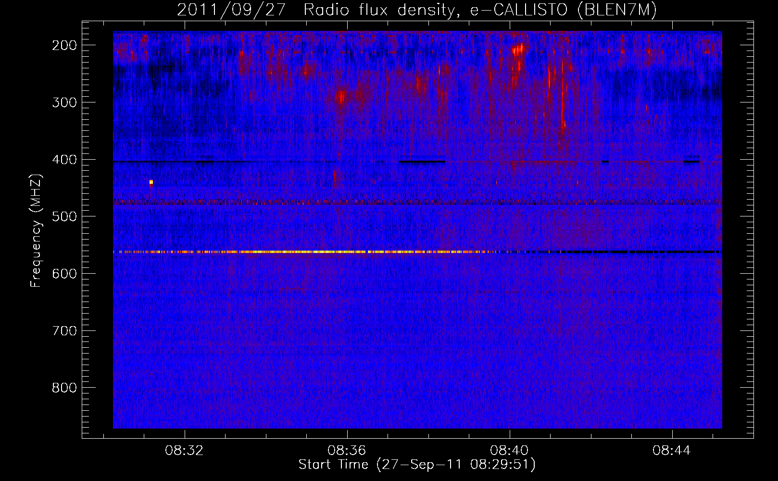Click the 08:40 time tick label

[x=509, y=451]
